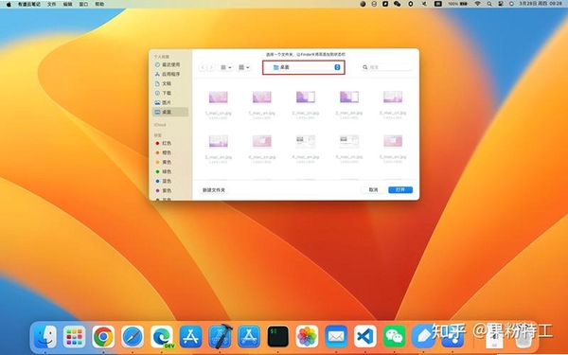568x355 pixels.
Task: Select the 4_mac_cn.jpg thumbnail
Action: click(262, 141)
